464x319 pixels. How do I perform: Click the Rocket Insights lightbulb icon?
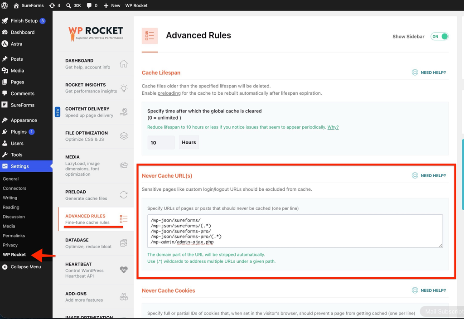point(124,88)
